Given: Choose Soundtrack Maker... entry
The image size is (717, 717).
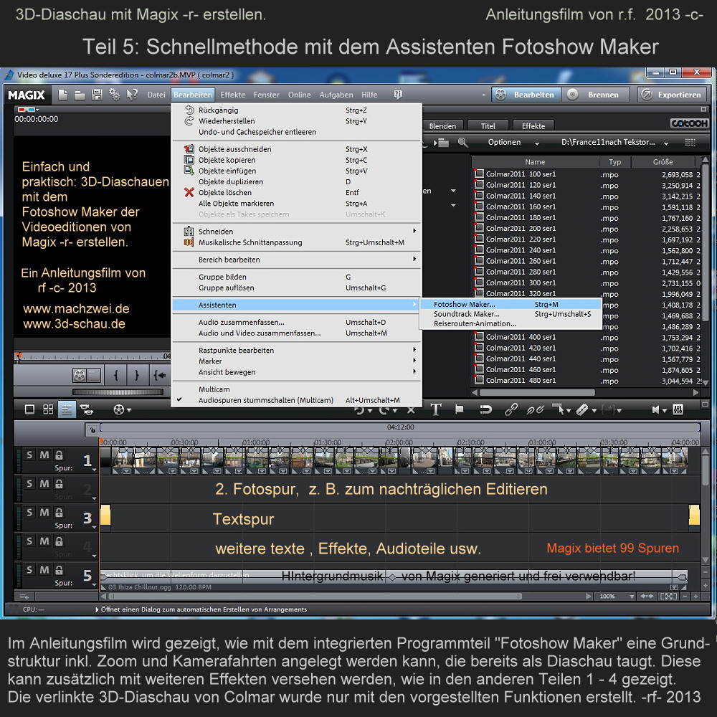Looking at the screenshot, I should click(x=511, y=314).
